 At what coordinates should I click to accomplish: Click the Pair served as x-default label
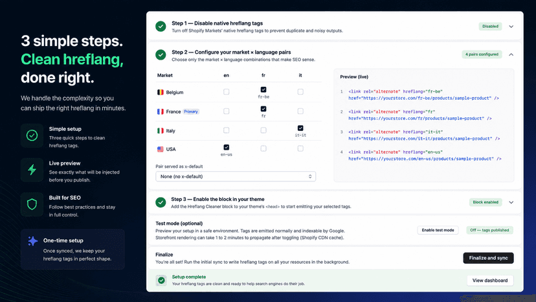pyautogui.click(x=179, y=167)
